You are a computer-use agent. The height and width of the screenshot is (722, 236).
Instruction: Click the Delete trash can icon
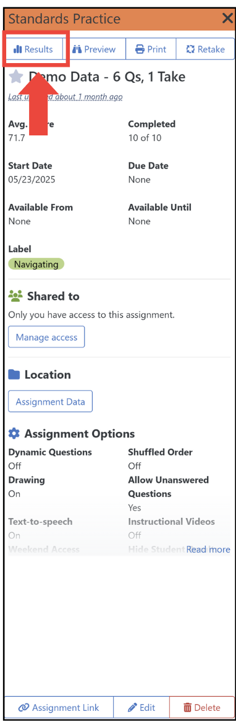[x=187, y=708]
